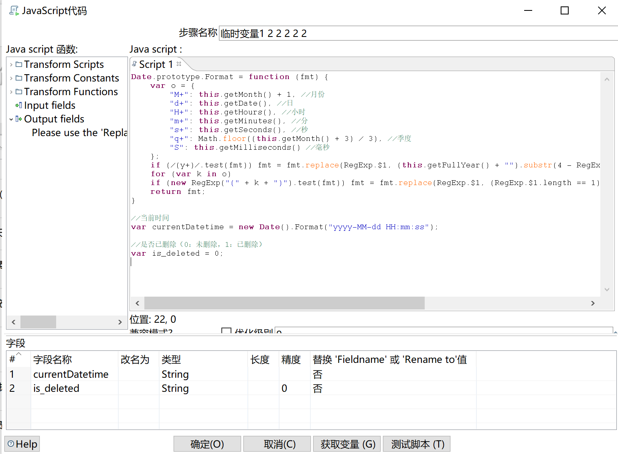Click the String type cell for is_deleted
The image size is (618, 454).
(203, 388)
